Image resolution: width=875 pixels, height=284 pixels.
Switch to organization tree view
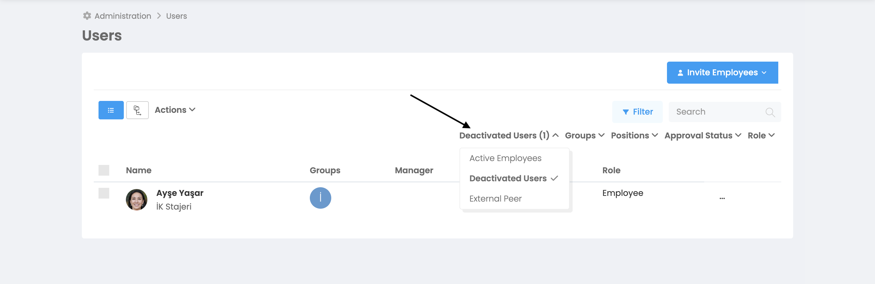[137, 110]
